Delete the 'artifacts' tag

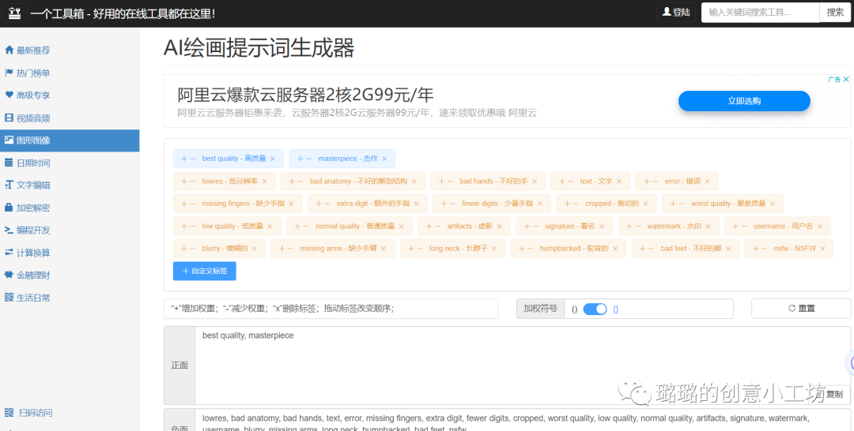tap(500, 227)
